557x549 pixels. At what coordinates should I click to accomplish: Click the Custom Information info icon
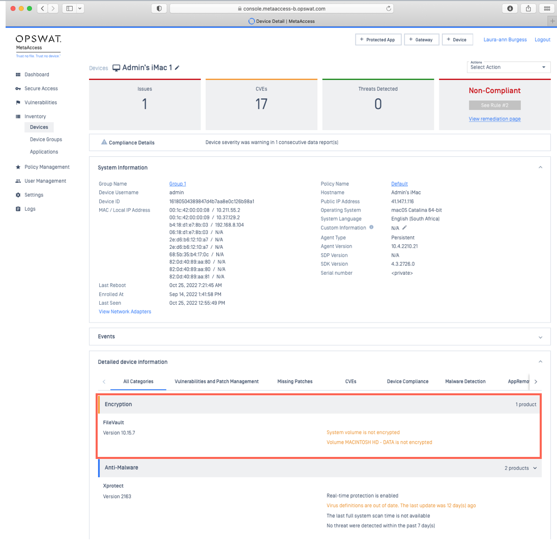point(371,227)
